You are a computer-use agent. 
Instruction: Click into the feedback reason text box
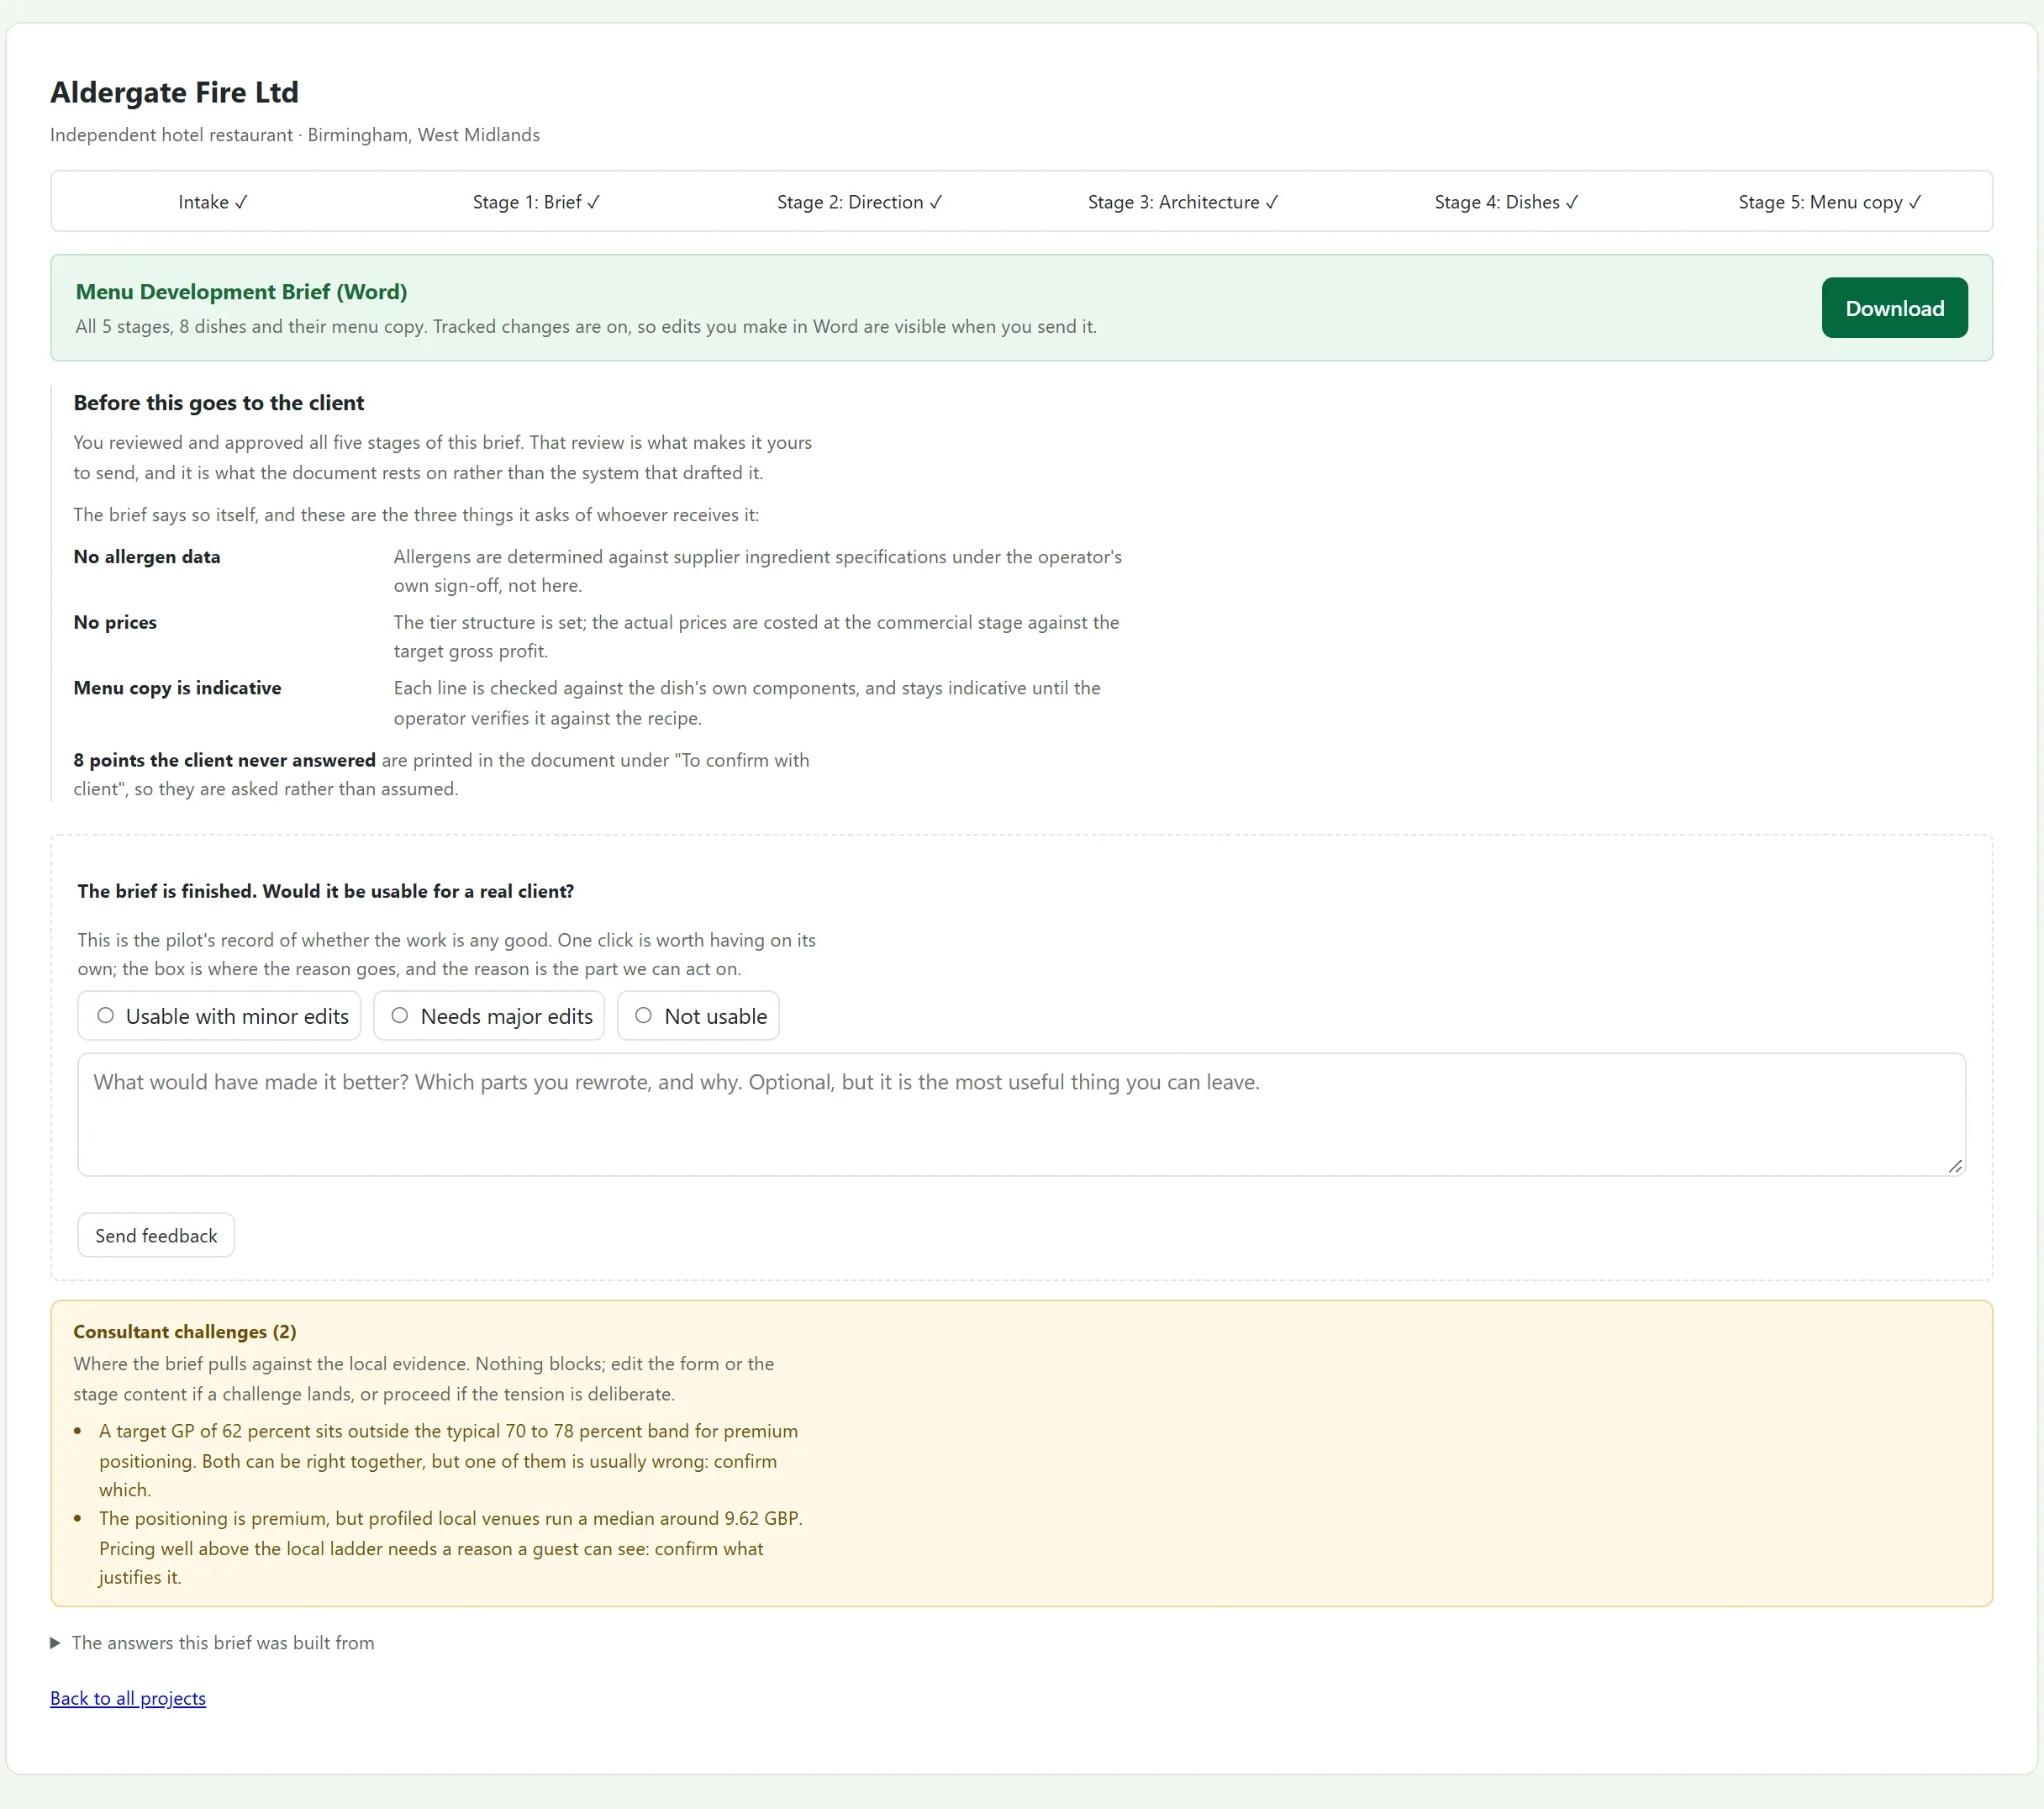click(1021, 1114)
